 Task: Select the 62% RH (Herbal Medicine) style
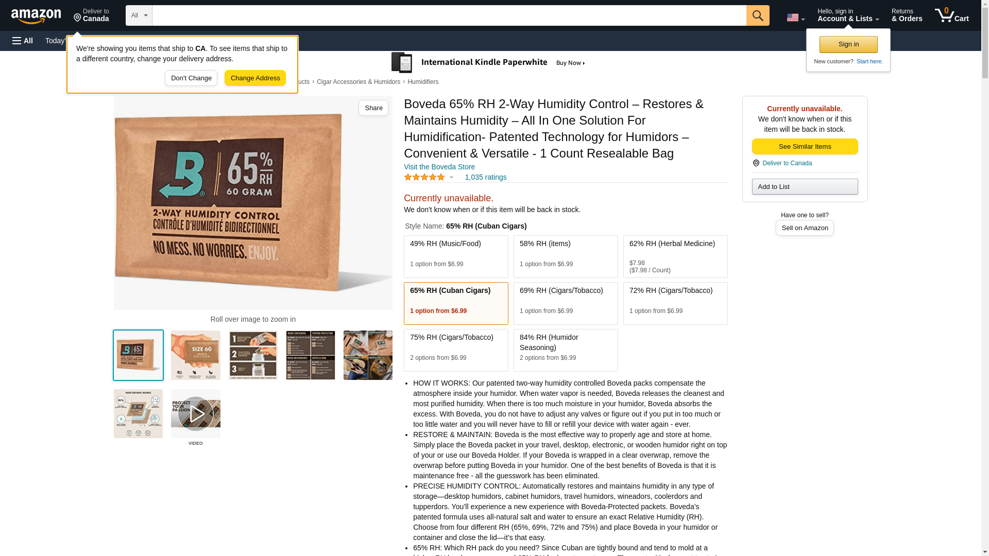675,256
